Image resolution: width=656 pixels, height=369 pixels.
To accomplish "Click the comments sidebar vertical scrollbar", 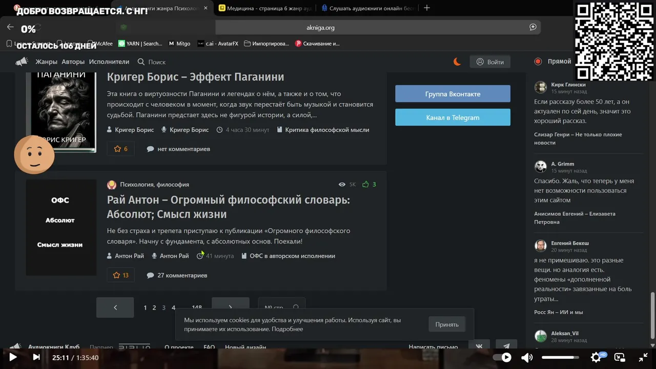I will click(x=652, y=315).
